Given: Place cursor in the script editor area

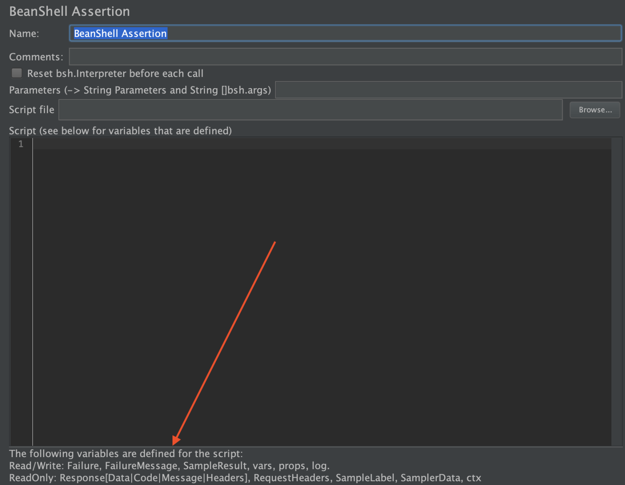Looking at the screenshot, I should [x=322, y=291].
